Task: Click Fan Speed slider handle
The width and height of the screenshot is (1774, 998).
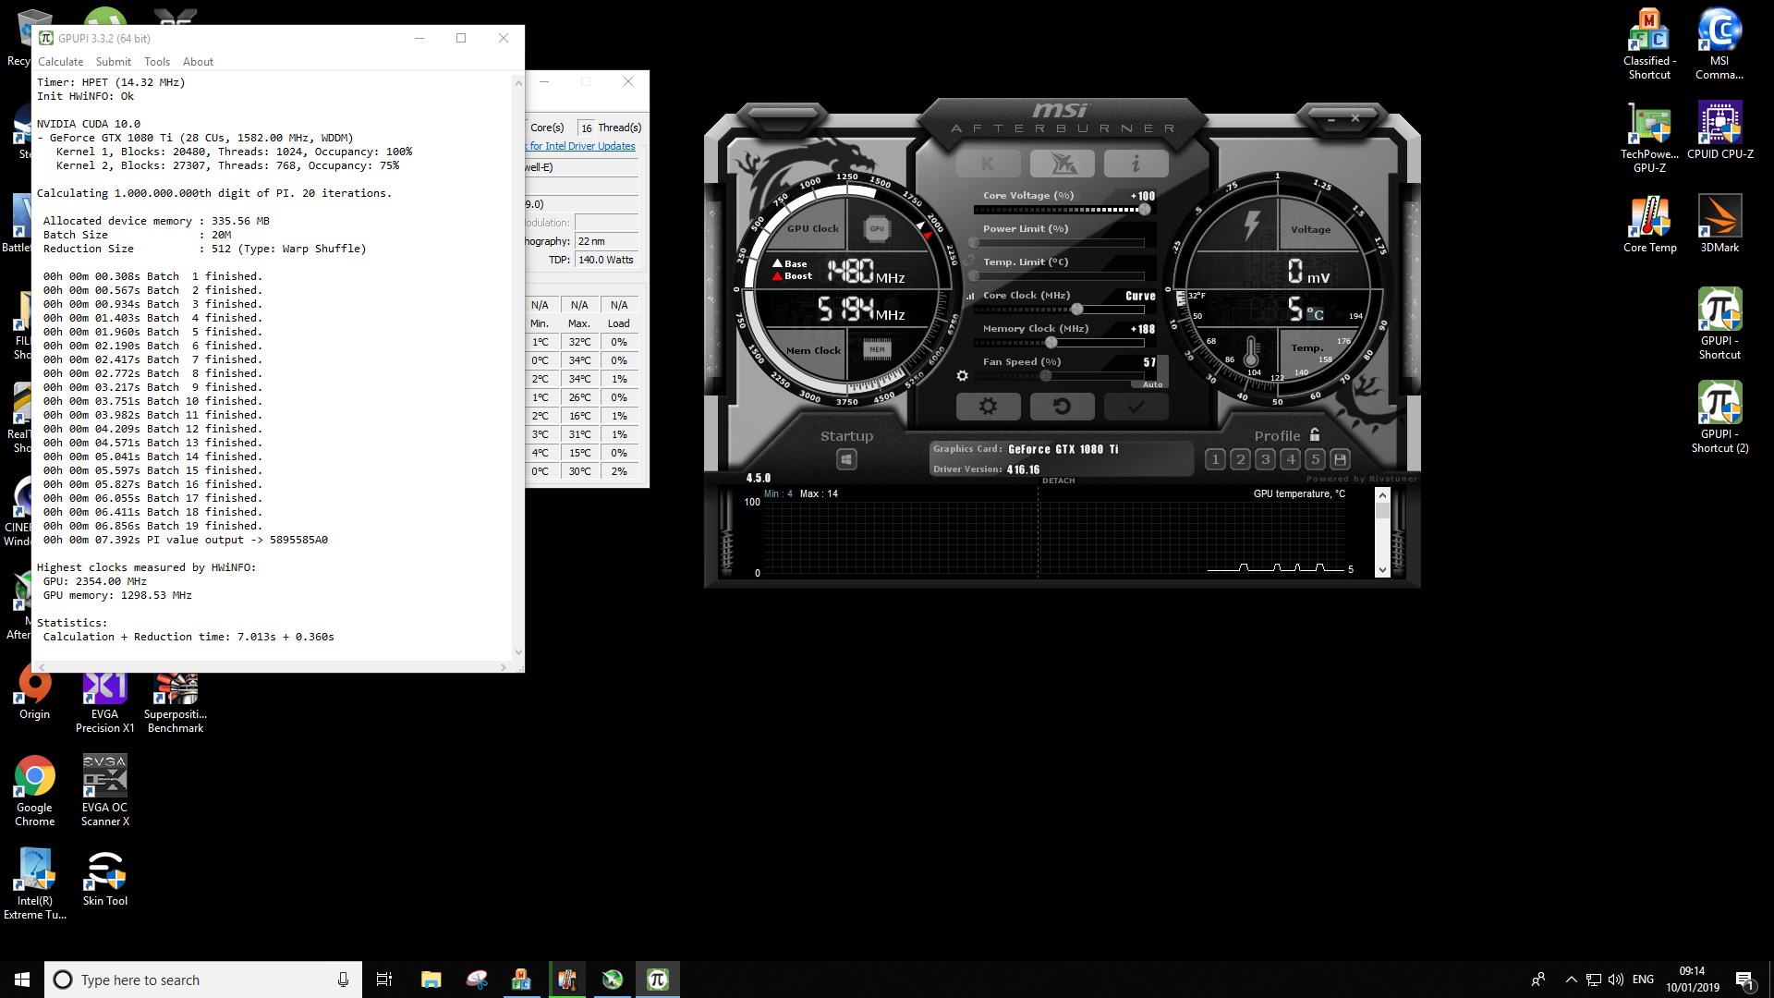Action: (x=1046, y=376)
